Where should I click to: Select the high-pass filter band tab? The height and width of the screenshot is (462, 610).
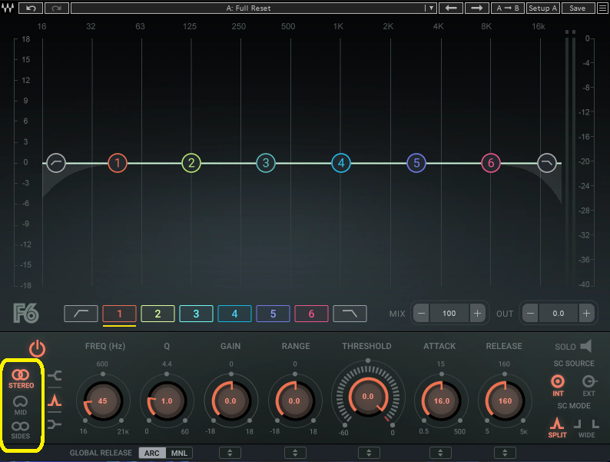tap(81, 313)
